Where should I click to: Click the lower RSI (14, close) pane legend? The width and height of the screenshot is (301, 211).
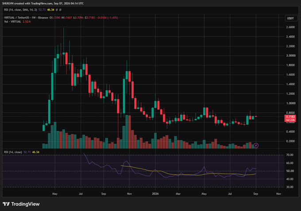click(13, 152)
